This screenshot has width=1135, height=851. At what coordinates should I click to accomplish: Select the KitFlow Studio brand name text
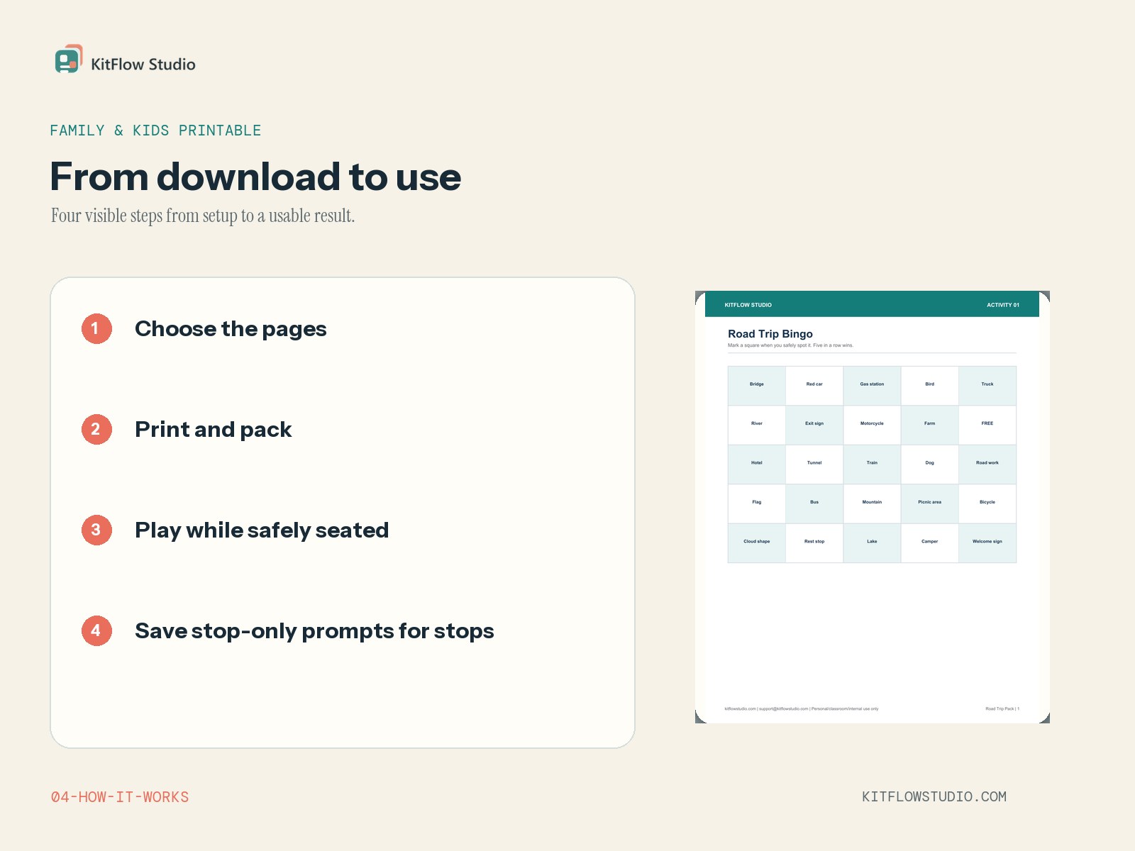(143, 65)
